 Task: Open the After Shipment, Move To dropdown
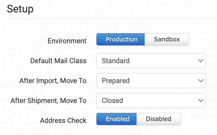[151, 100]
